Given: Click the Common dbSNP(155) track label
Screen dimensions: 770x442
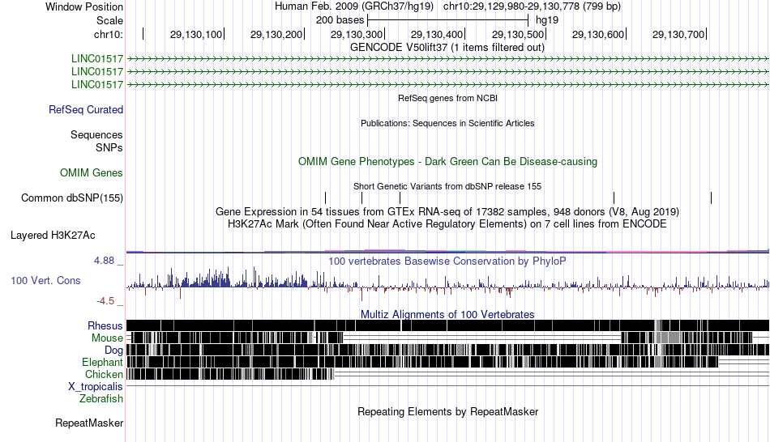Looking at the screenshot, I should (x=72, y=198).
